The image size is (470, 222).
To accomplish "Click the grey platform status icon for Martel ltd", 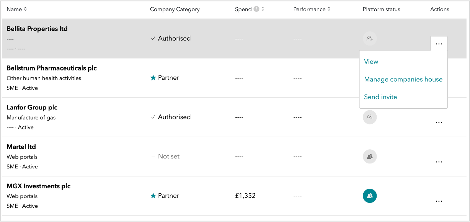I will click(370, 156).
